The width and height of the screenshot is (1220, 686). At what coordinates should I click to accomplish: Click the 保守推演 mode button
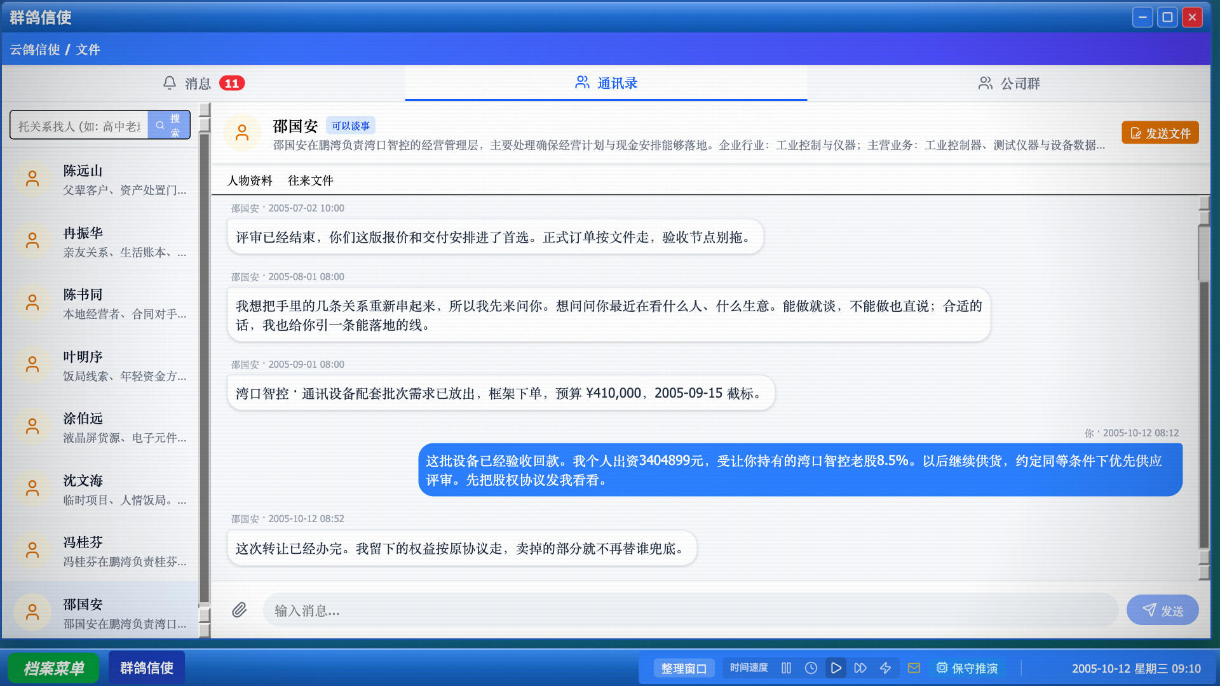(967, 668)
